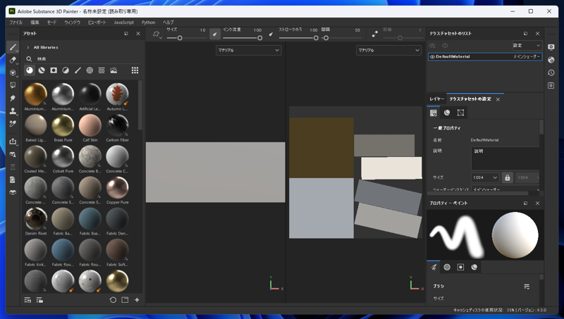Toggle pen pressure for size

coord(215,34)
